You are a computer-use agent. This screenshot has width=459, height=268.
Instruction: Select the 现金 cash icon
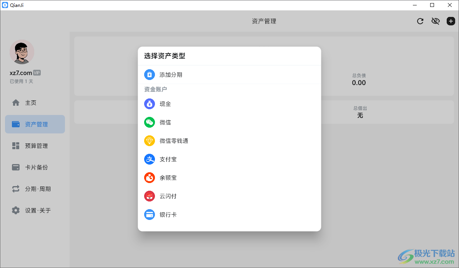150,104
